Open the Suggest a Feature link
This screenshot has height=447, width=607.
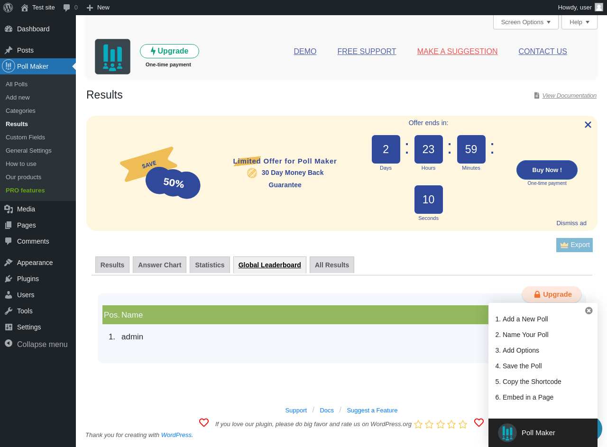point(372,411)
